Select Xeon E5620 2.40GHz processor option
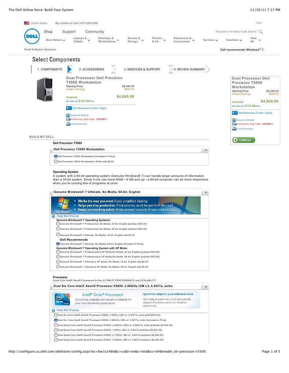Viewport: 289px width, 373px height. (56, 325)
